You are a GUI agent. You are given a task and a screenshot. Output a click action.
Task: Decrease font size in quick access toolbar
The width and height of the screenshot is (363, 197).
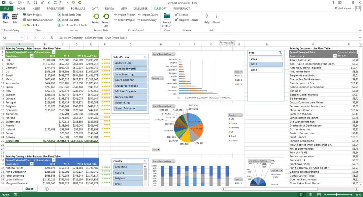49,3
